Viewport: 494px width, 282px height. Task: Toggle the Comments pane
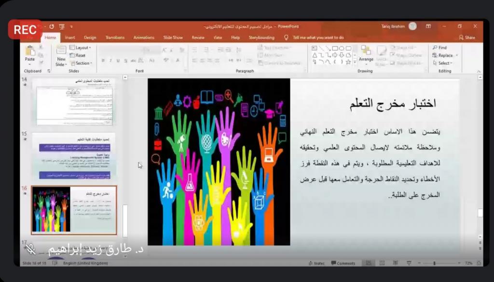(x=343, y=263)
